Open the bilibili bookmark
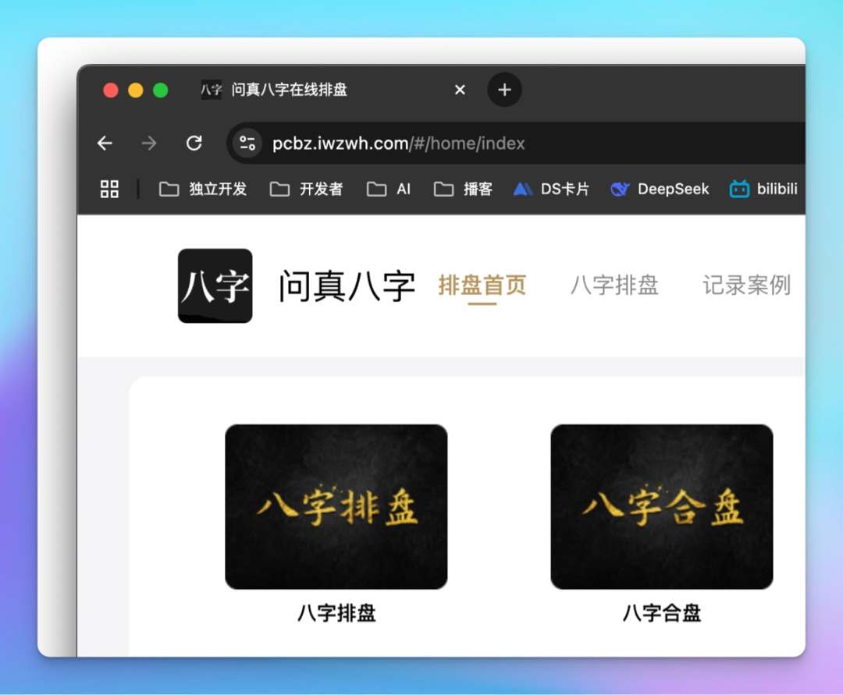 tap(763, 189)
